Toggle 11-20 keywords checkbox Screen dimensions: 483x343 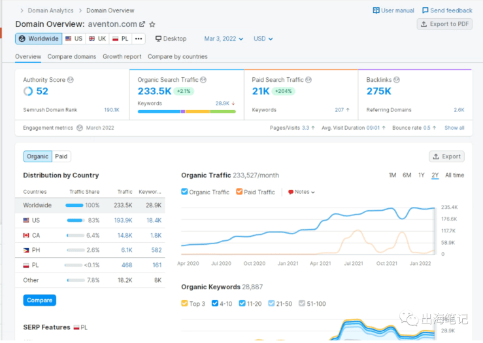click(x=242, y=303)
